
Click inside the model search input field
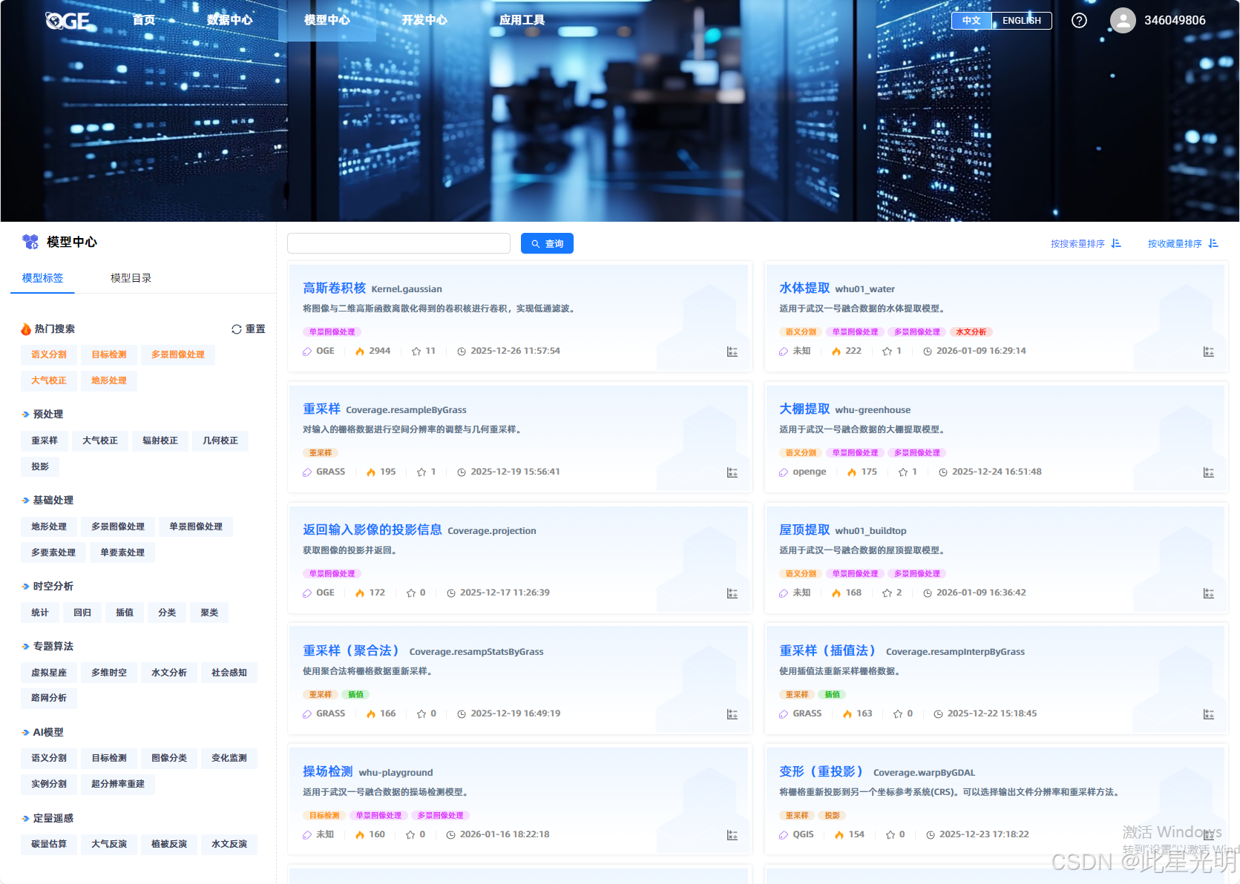(x=398, y=243)
